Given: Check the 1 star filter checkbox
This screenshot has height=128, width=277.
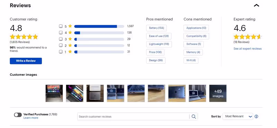Looking at the screenshot, I should click(x=61, y=52).
